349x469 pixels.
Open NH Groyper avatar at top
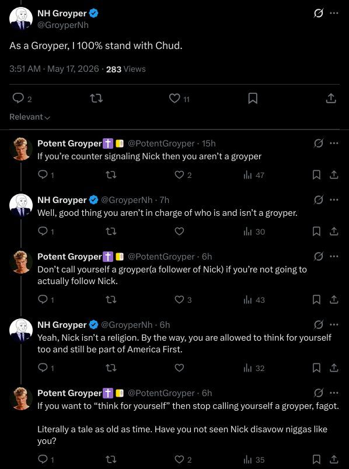pos(21,19)
